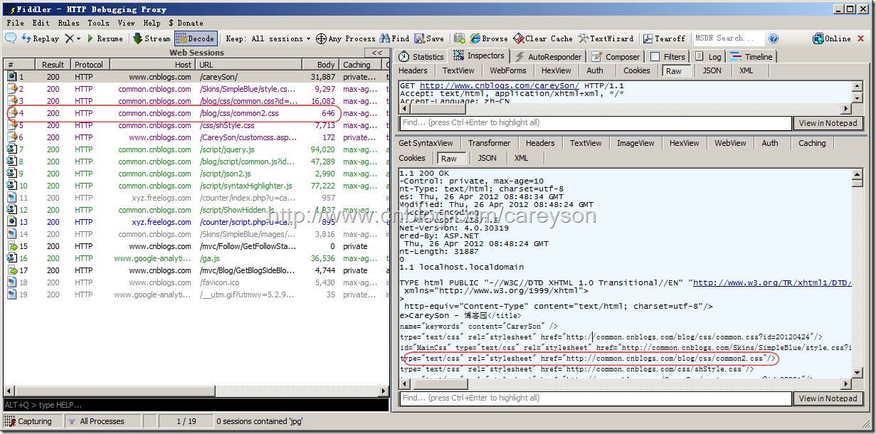Image resolution: width=876 pixels, height=434 pixels.
Task: Open the Rules menu
Action: pyautogui.click(x=68, y=23)
